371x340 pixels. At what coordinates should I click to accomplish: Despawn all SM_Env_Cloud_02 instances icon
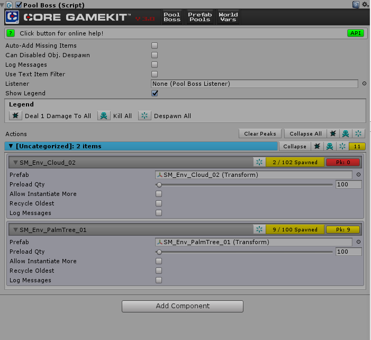click(x=259, y=162)
